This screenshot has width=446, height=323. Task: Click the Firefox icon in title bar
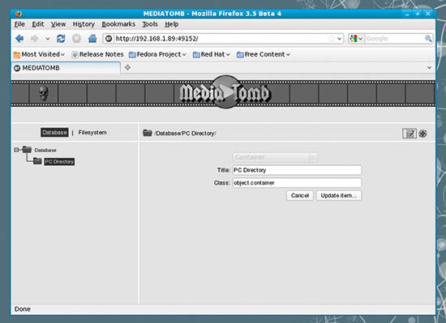coord(19,14)
